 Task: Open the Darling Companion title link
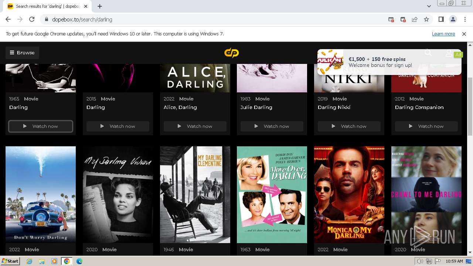pos(419,107)
